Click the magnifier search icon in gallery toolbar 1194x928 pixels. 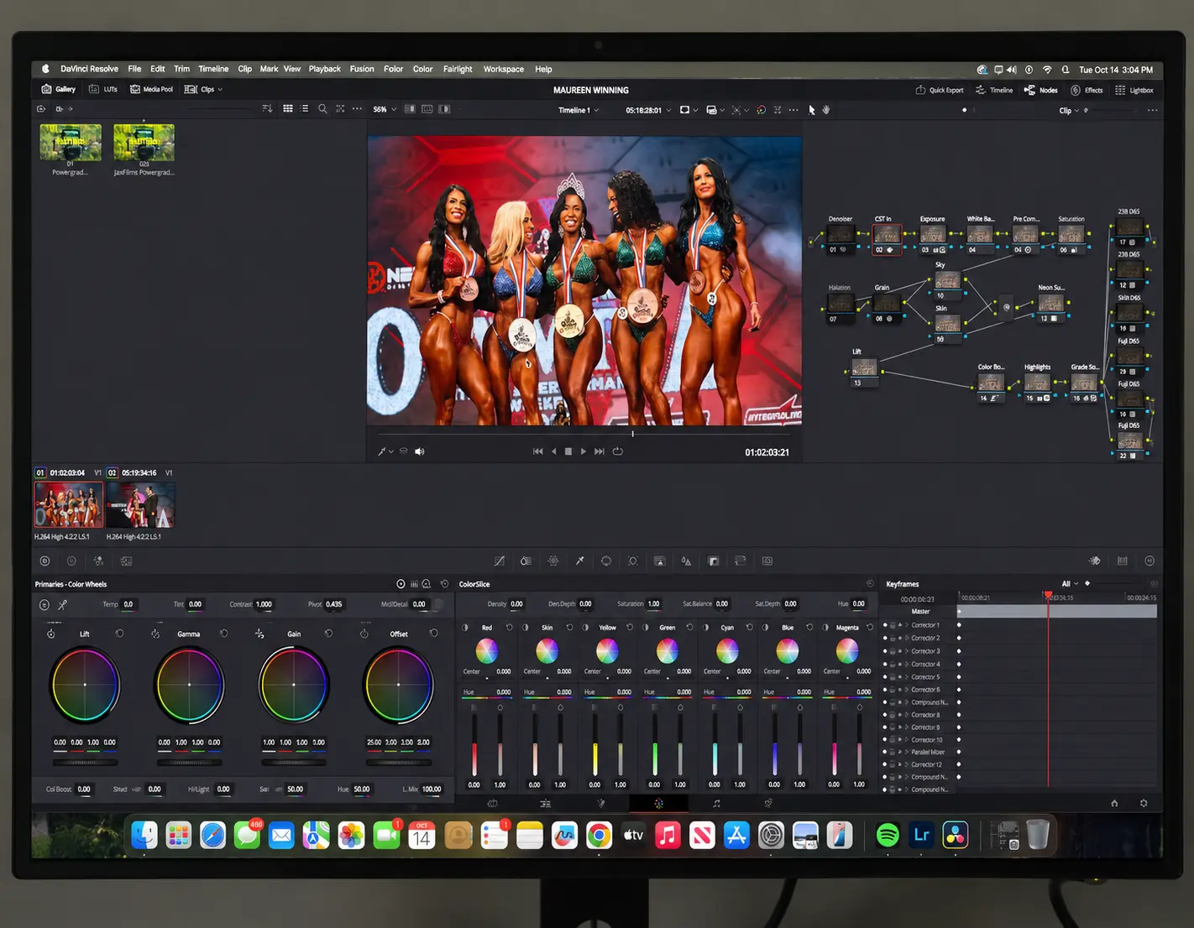pos(322,109)
